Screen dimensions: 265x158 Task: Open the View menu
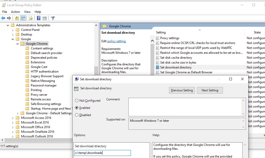point(27,12)
